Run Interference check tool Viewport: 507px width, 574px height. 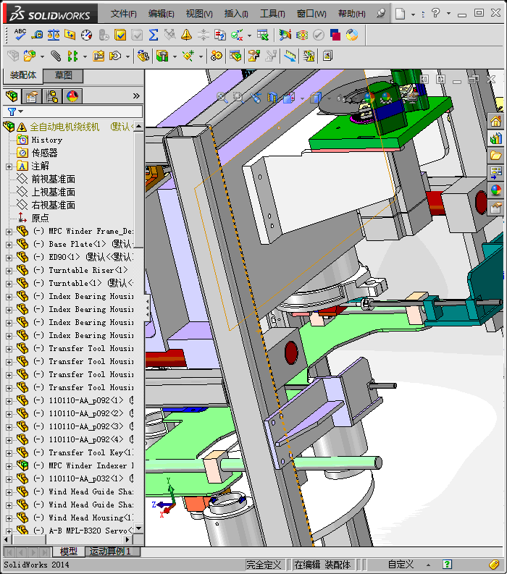coord(237,35)
